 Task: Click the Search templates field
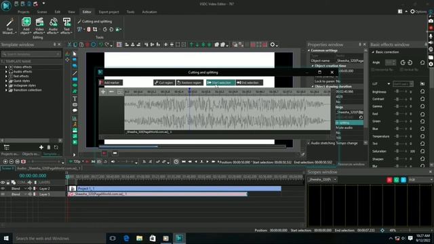[31, 54]
